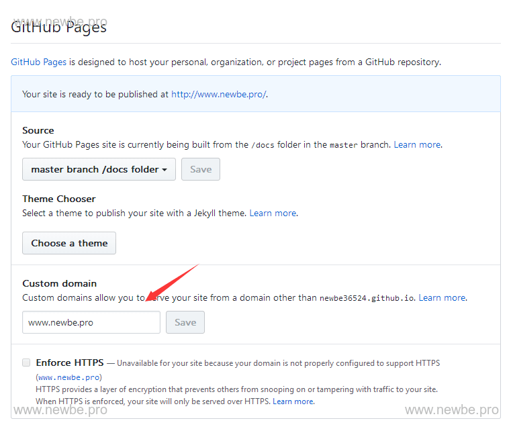Viewport: 513px width, 431px height.
Task: Click the Source section heading
Action: pos(38,130)
